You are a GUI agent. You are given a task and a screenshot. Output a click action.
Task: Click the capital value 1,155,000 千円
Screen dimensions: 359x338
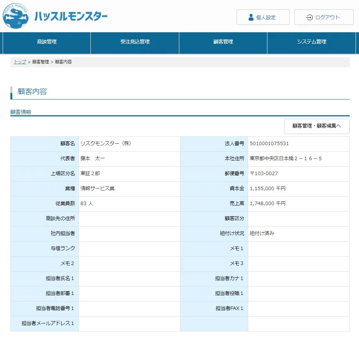tap(268, 188)
